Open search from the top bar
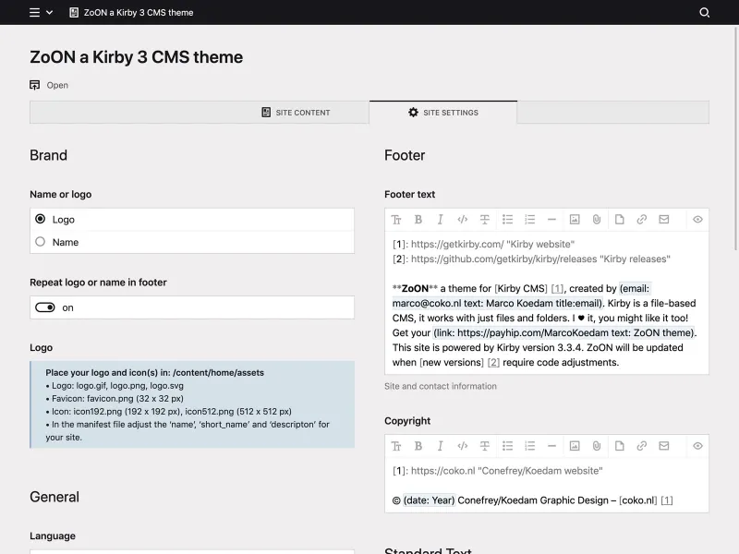 pyautogui.click(x=704, y=13)
